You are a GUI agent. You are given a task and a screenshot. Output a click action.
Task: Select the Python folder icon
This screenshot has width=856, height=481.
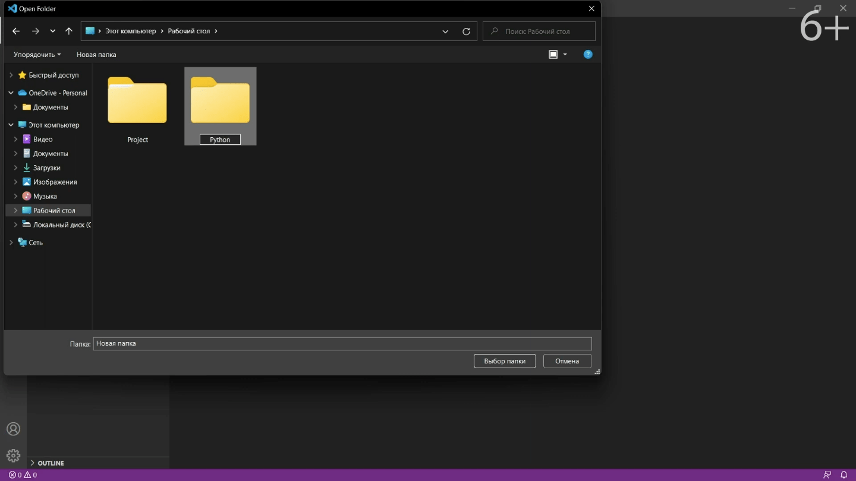(x=220, y=100)
